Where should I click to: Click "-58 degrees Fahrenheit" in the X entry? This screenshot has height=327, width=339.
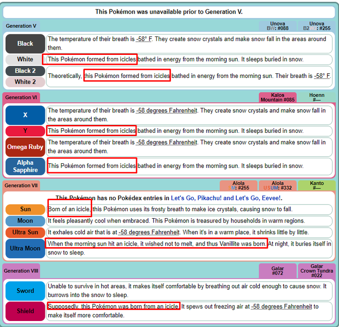point(167,110)
